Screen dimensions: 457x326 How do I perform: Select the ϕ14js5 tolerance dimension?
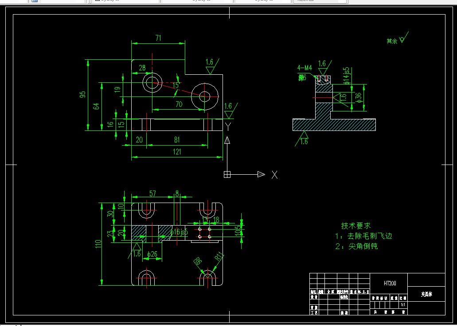pos(346,76)
